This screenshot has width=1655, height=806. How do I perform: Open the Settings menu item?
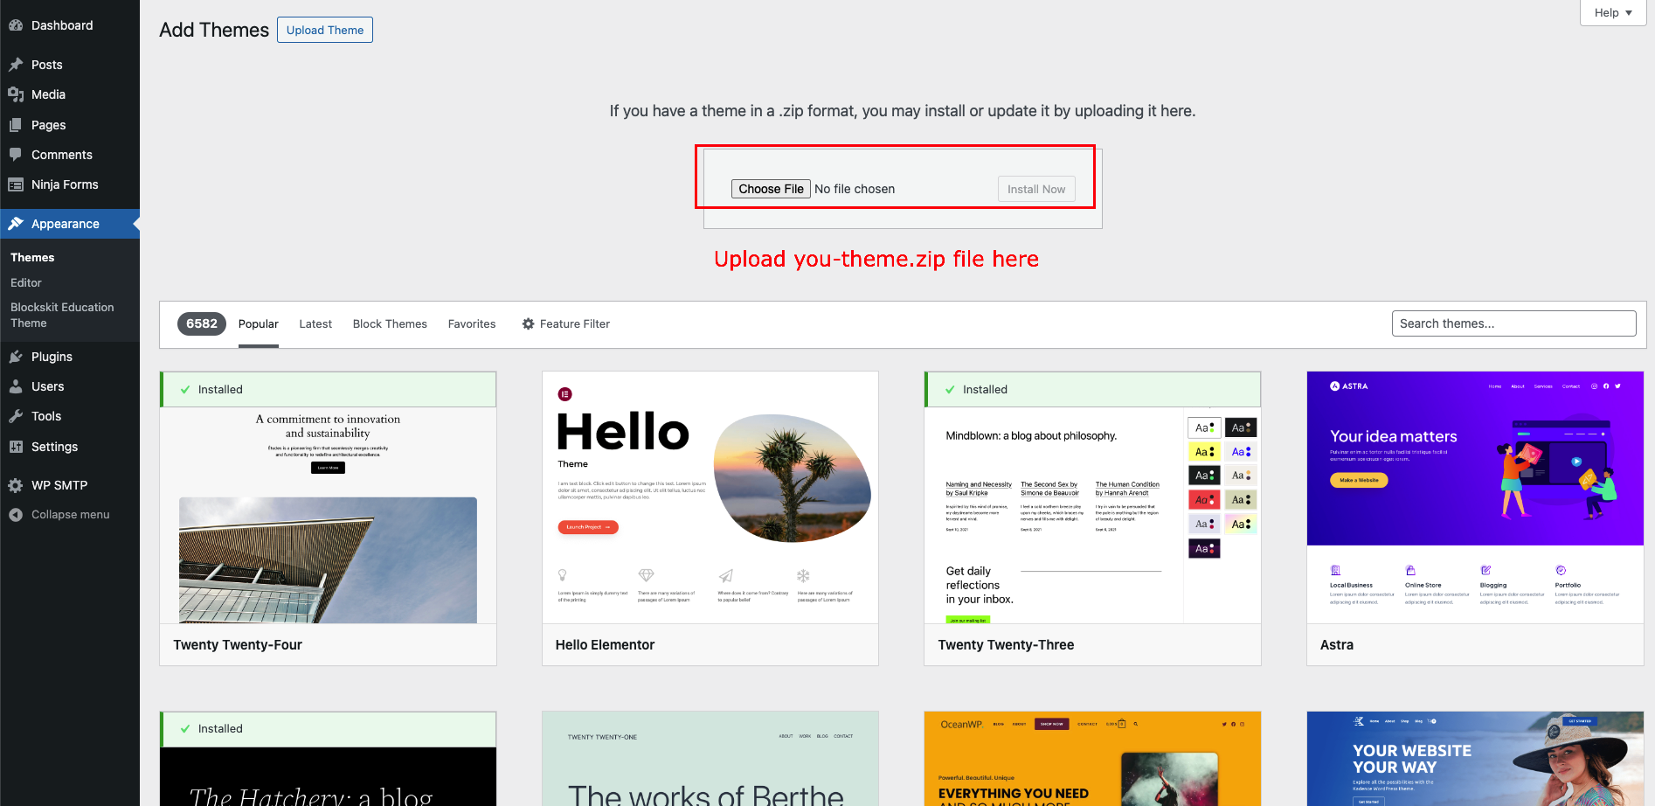click(x=70, y=447)
